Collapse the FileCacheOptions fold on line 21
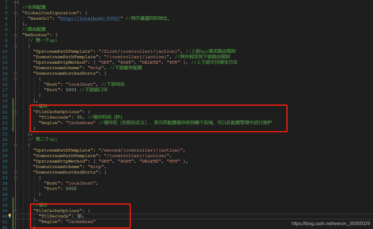 (x=15, y=112)
